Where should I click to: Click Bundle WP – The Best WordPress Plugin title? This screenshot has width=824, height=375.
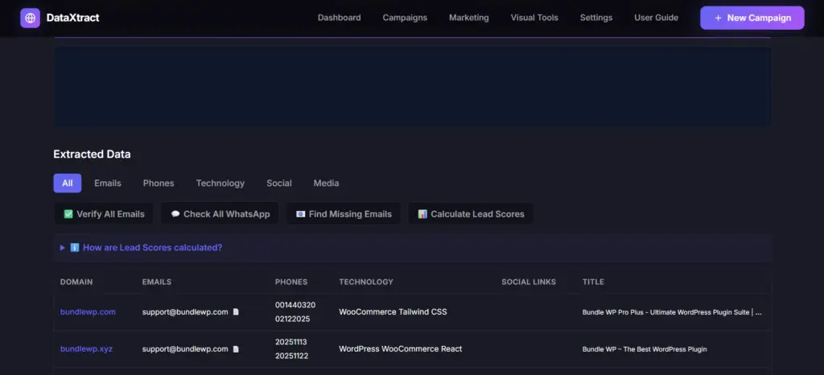645,349
